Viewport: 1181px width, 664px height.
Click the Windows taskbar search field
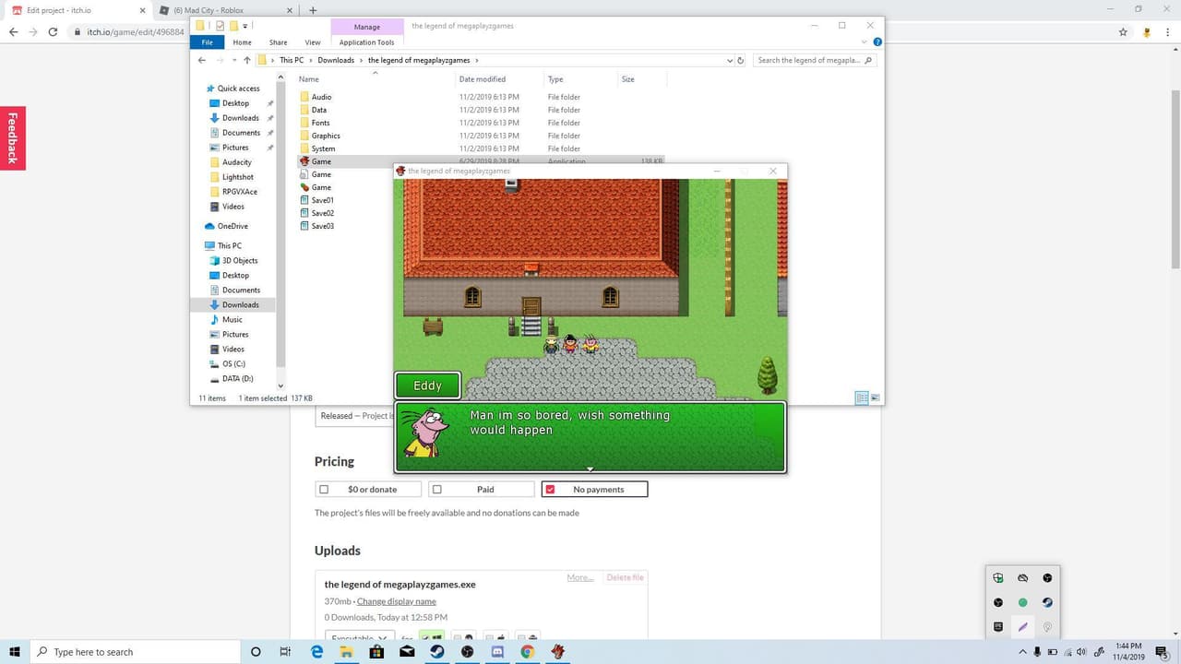[135, 652]
